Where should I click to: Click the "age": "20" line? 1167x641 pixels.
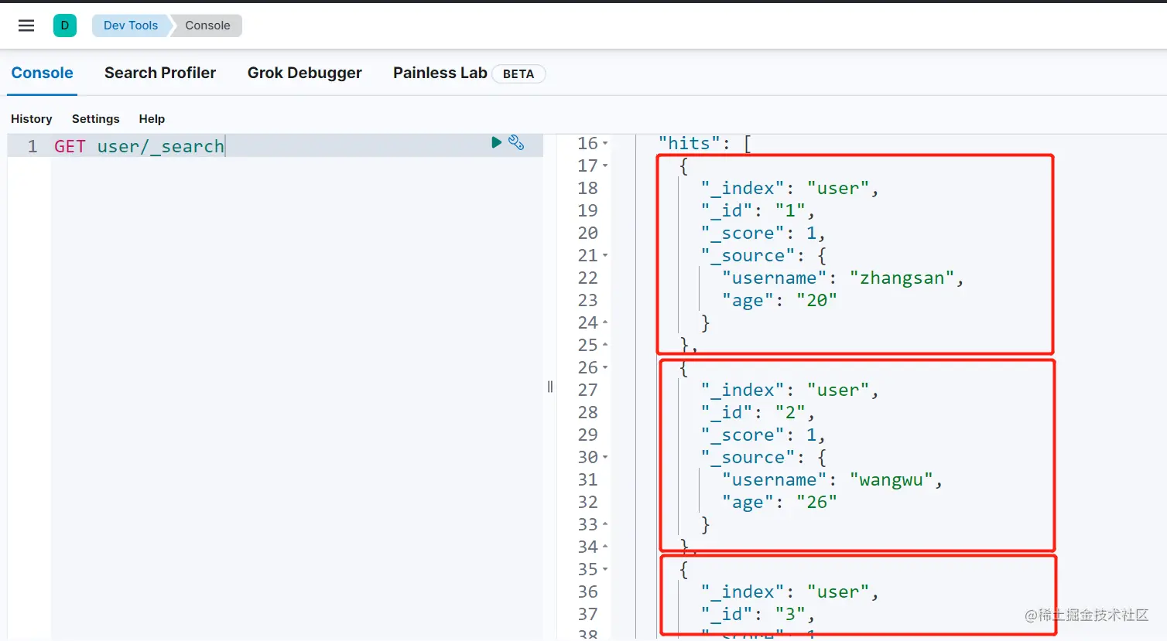coord(779,301)
